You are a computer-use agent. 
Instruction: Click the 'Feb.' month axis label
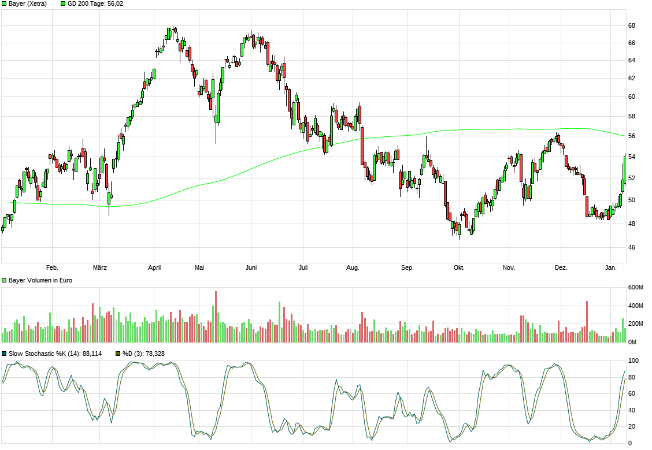tap(52, 267)
